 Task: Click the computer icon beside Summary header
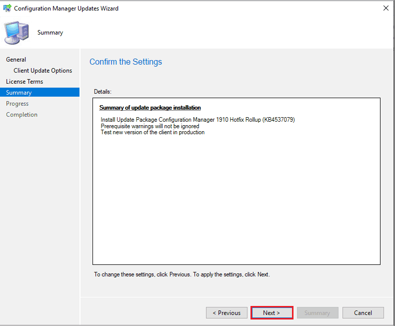click(16, 33)
